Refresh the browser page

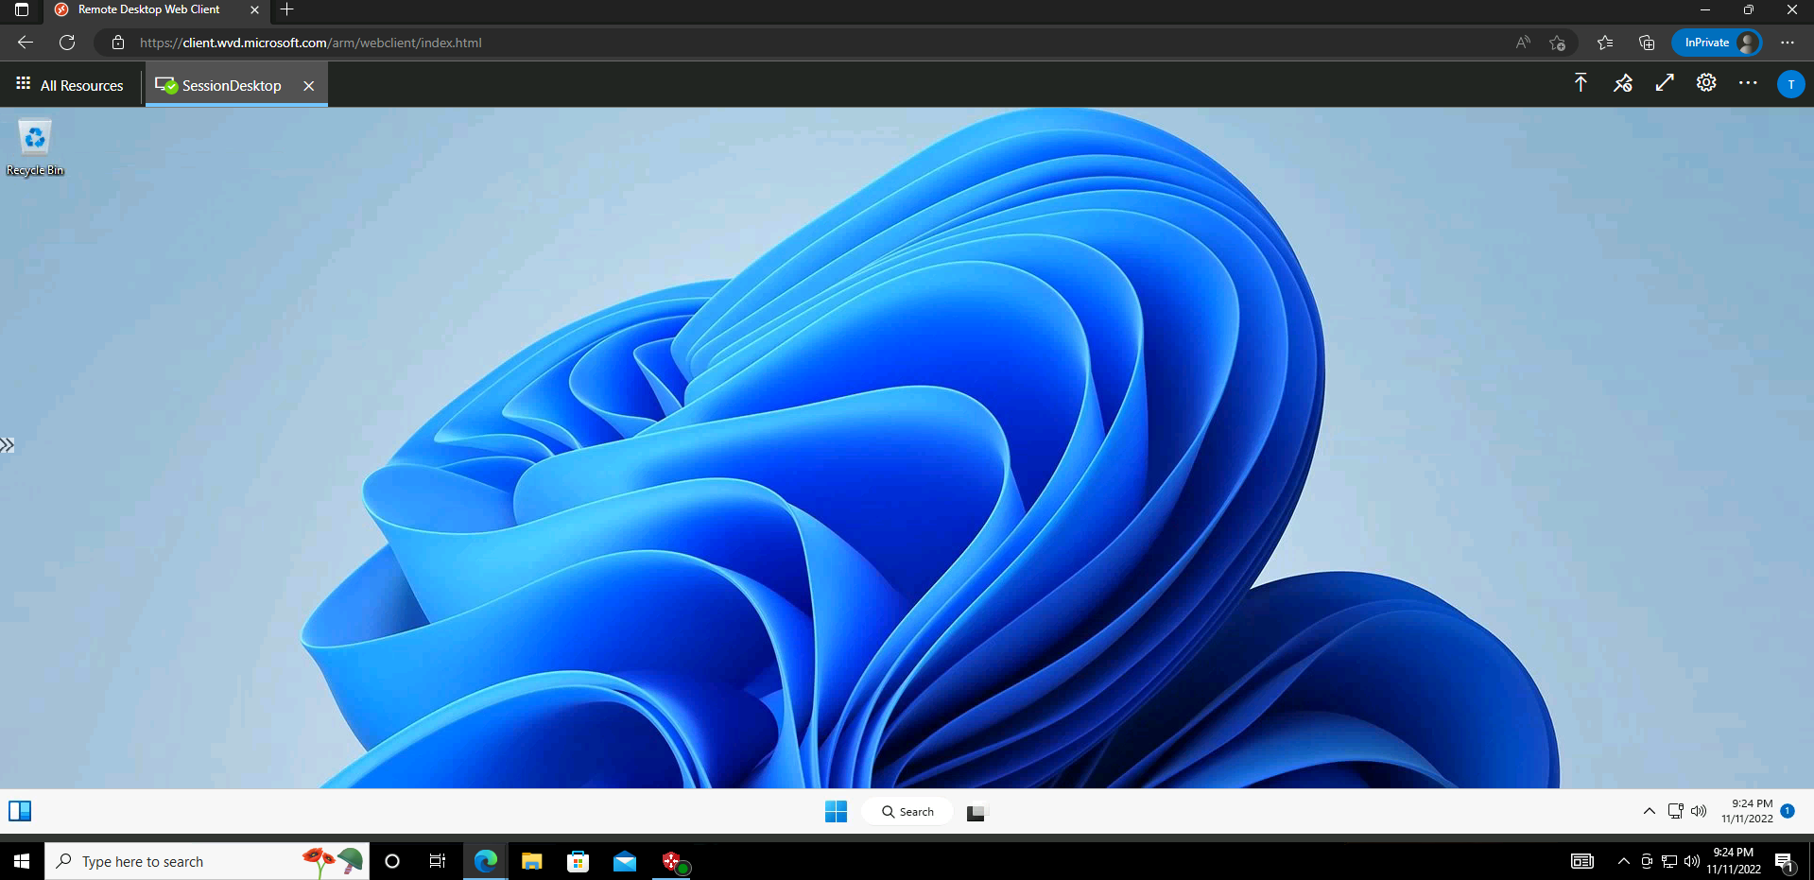pyautogui.click(x=67, y=43)
